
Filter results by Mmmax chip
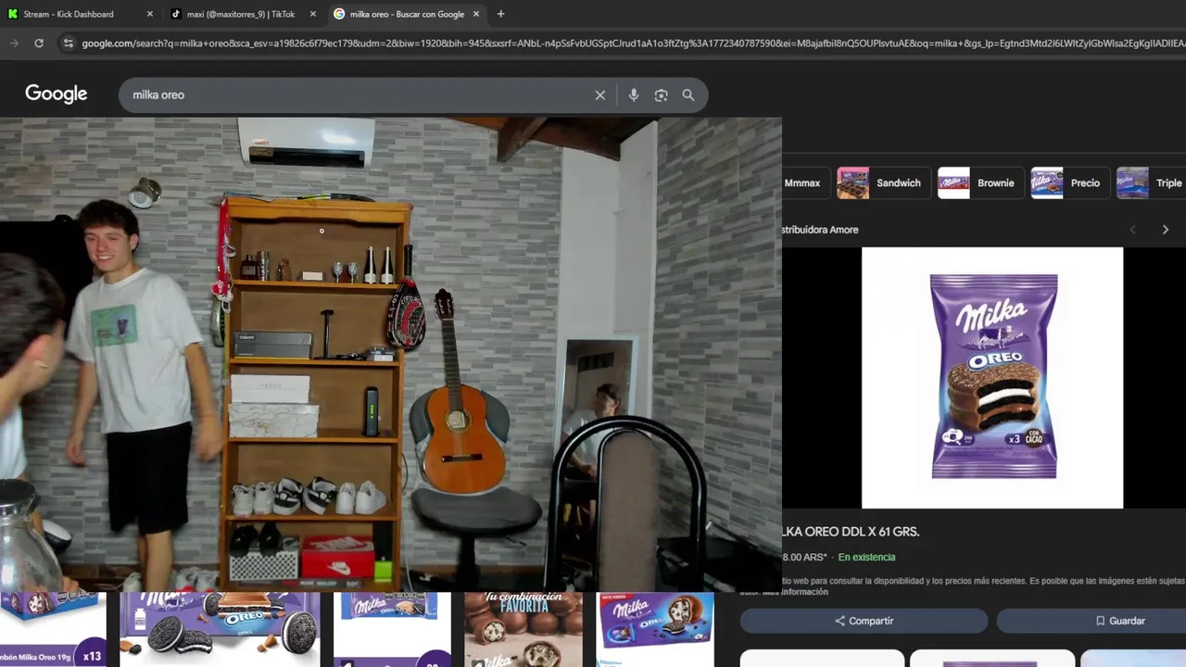tap(804, 183)
